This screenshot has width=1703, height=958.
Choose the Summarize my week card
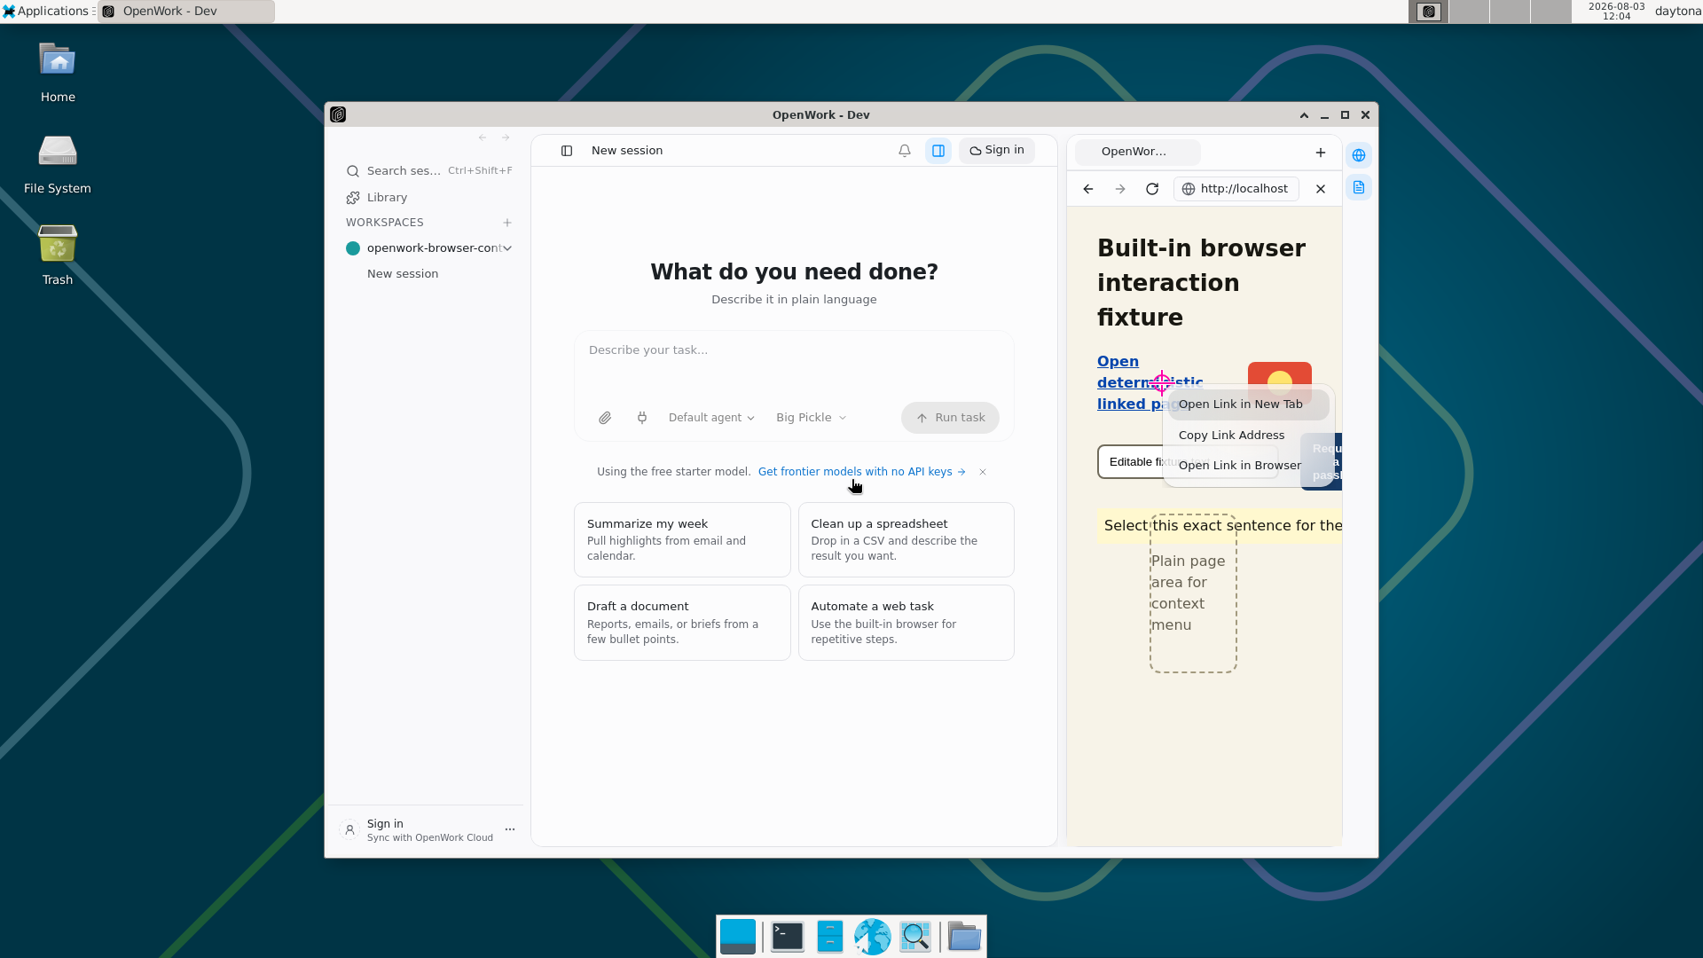point(682,540)
